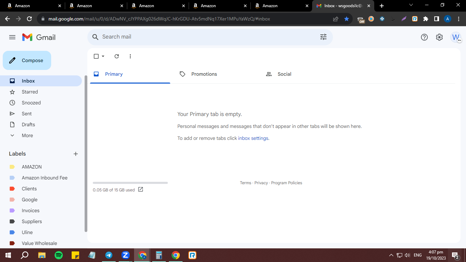
Task: Open the Program Policies link
Action: pos(287,183)
